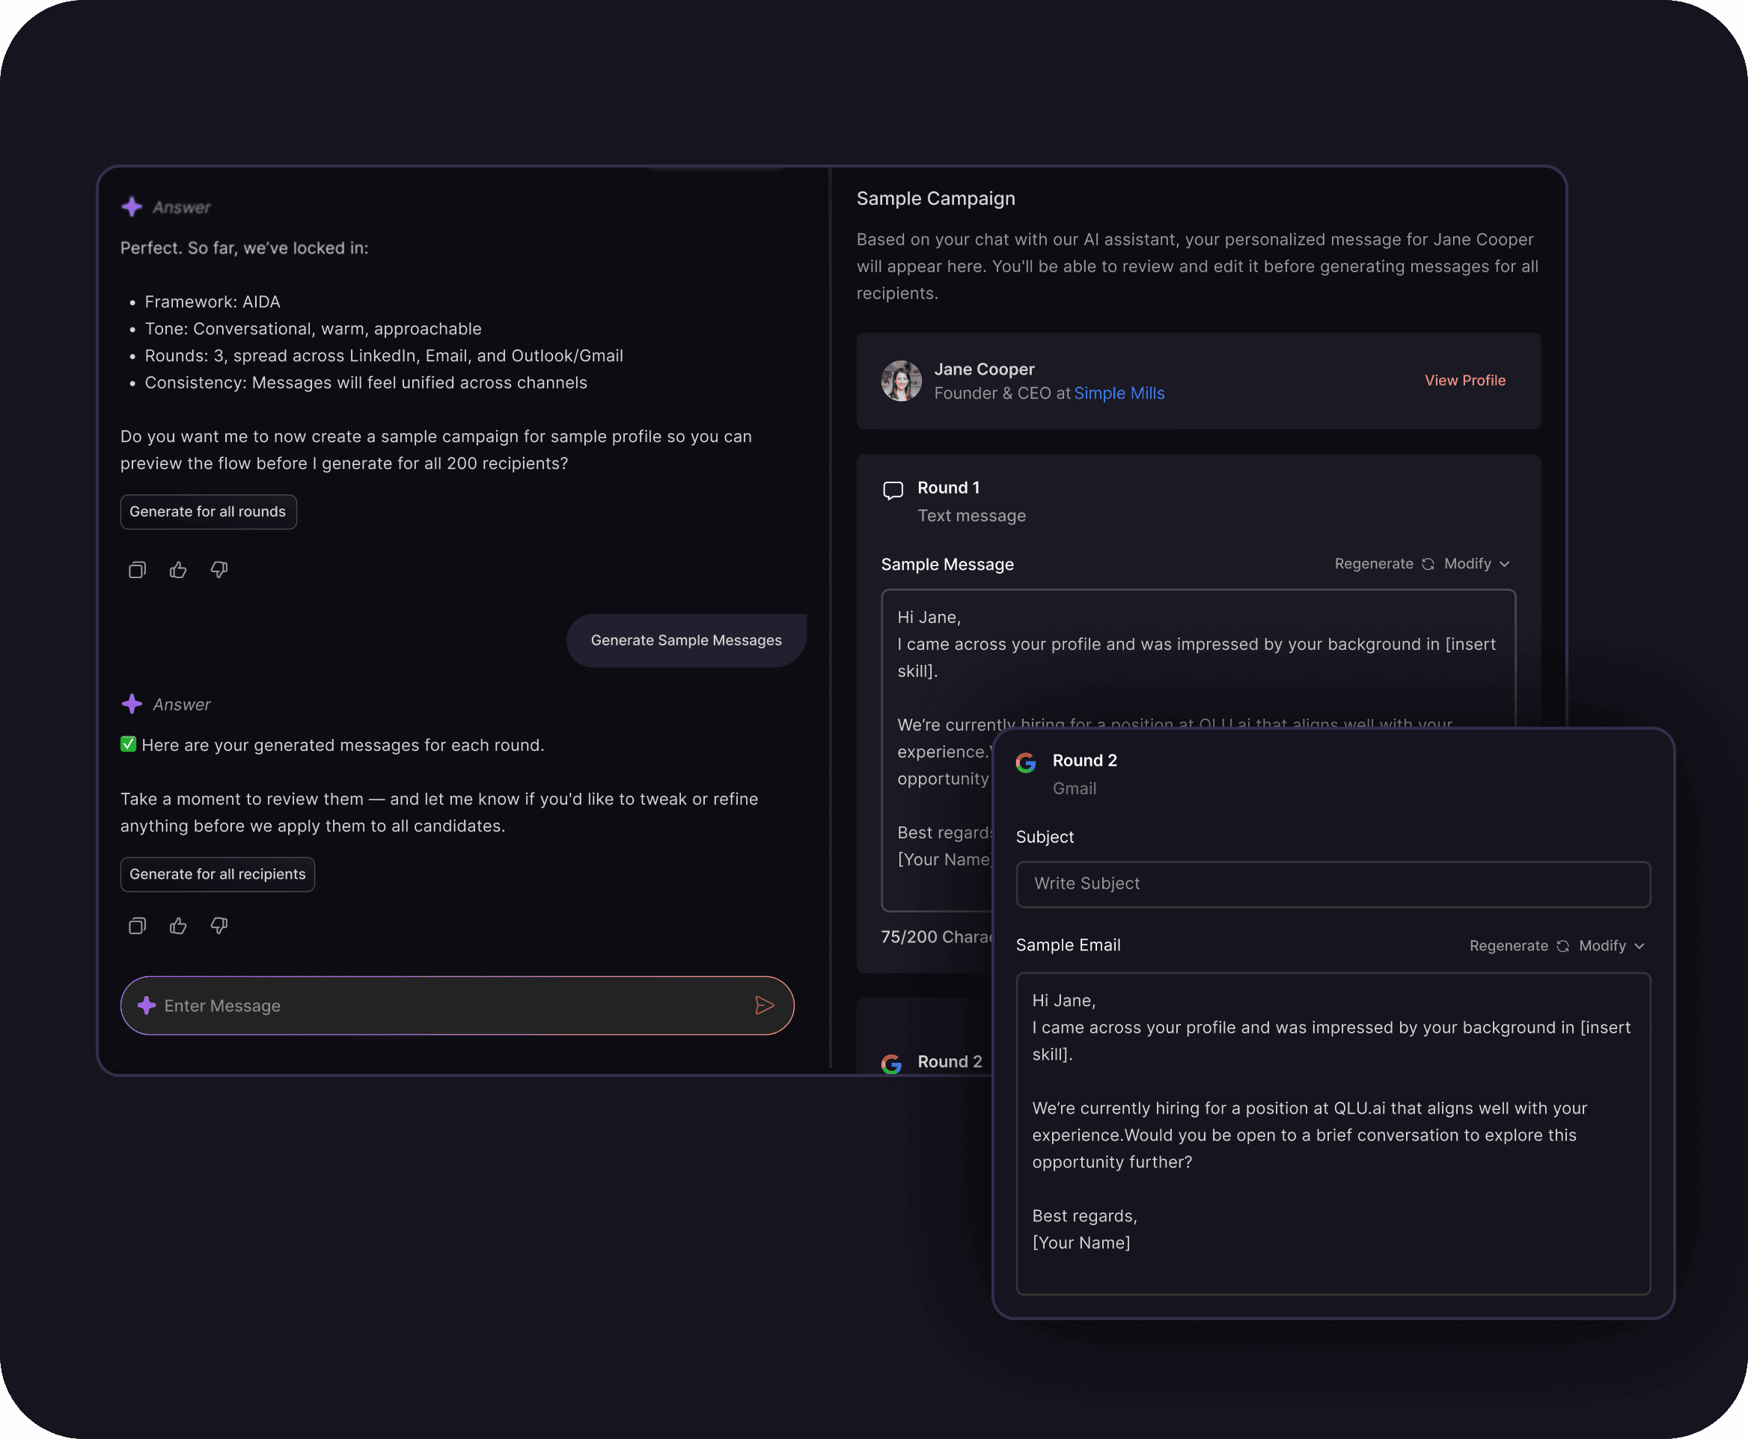Send message using the arrow icon
1748x1439 pixels.
[765, 1005]
